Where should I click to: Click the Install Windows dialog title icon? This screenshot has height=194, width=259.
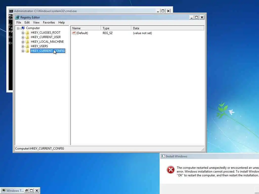click(163, 156)
